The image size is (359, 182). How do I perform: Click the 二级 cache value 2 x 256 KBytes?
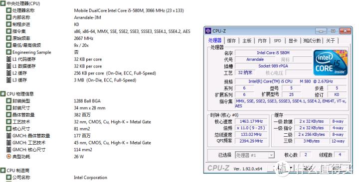(311, 135)
